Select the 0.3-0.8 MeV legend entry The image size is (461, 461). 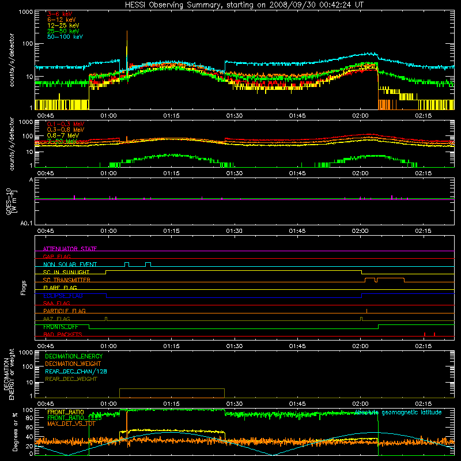tap(66, 130)
